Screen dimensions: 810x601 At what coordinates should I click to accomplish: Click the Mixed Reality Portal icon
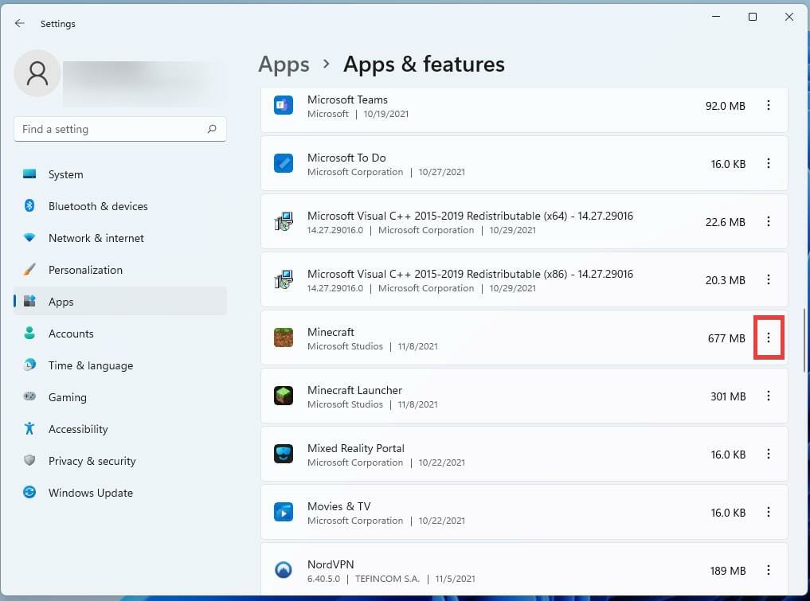pos(283,454)
